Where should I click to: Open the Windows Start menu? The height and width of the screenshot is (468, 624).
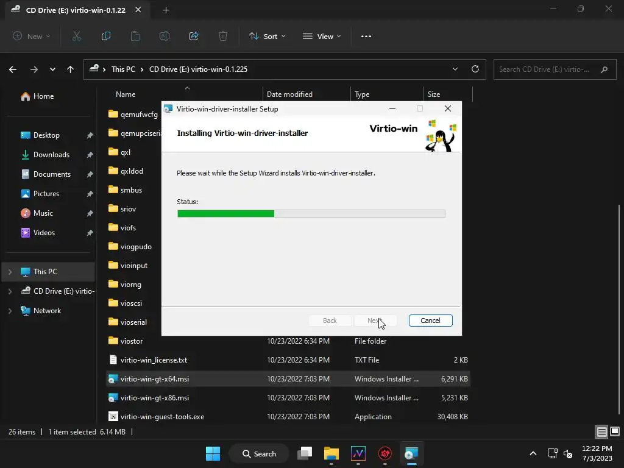[213, 453]
